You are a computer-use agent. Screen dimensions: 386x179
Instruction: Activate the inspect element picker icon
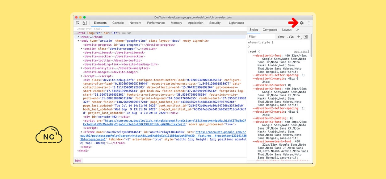[x=78, y=23]
